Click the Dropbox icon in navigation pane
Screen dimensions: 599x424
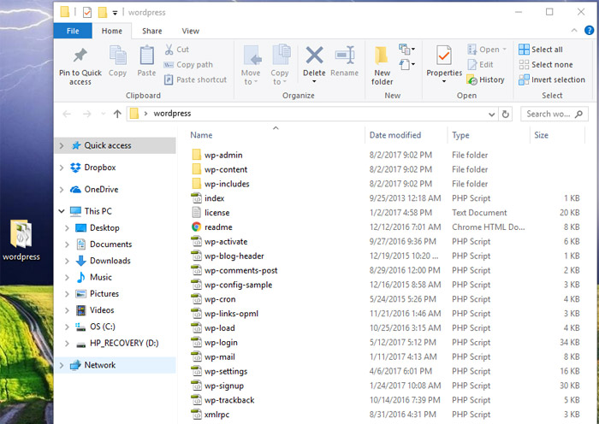75,168
